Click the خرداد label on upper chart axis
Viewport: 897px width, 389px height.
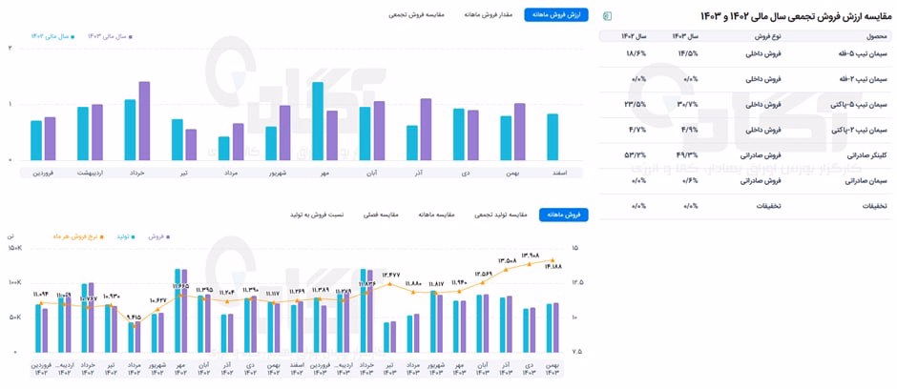click(137, 172)
